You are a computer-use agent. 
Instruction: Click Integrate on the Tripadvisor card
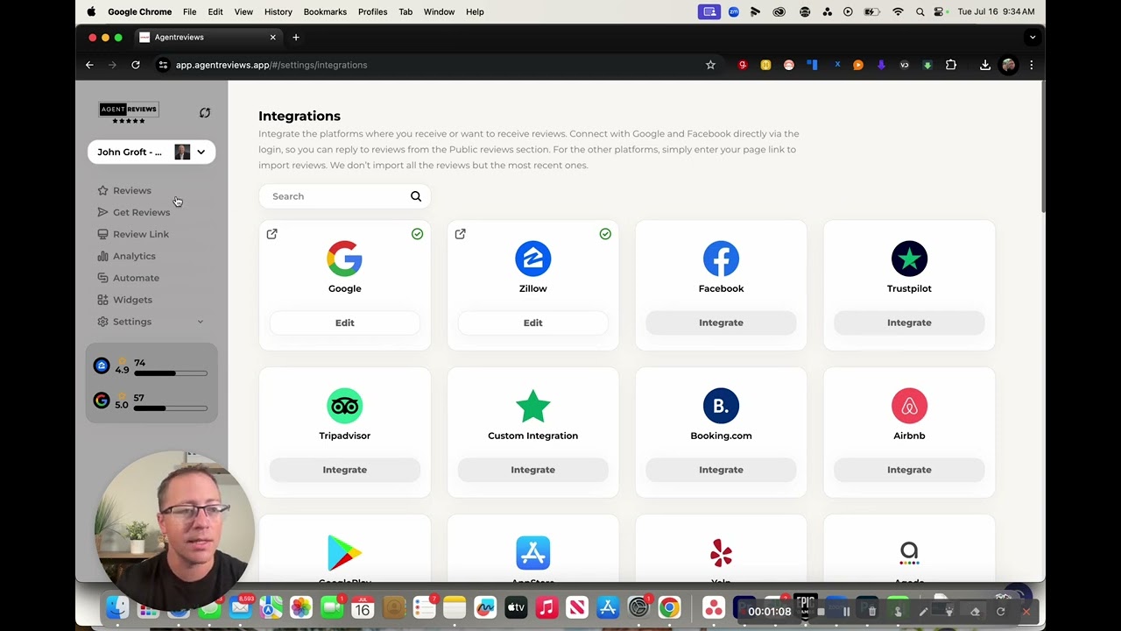344,470
